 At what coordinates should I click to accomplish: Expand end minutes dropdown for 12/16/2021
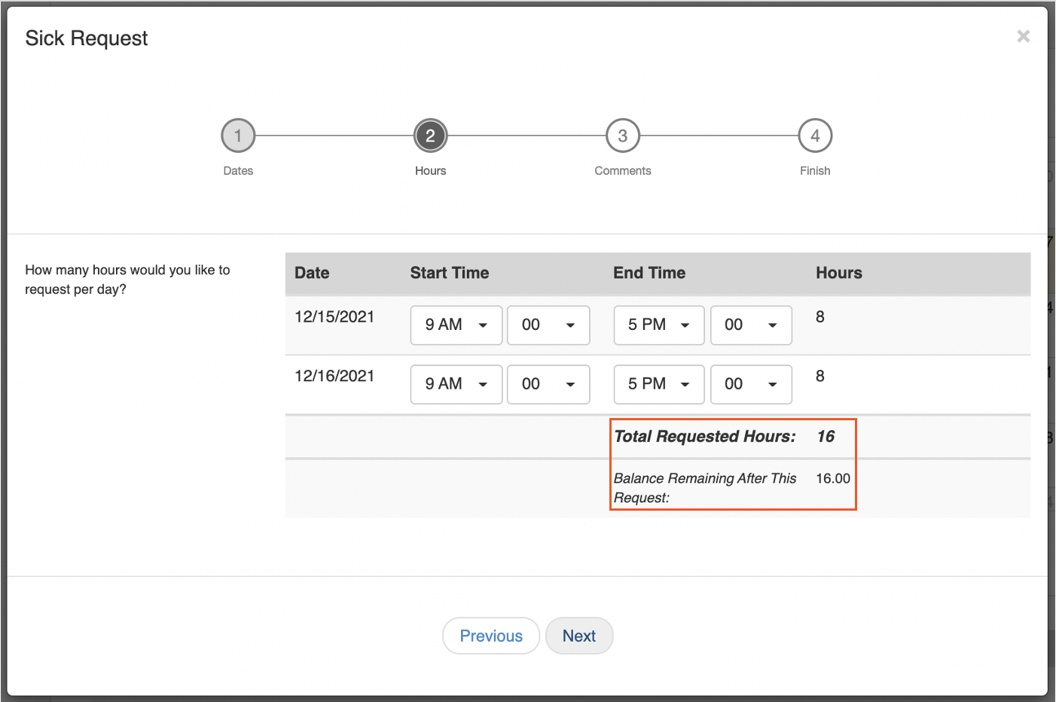click(x=750, y=384)
